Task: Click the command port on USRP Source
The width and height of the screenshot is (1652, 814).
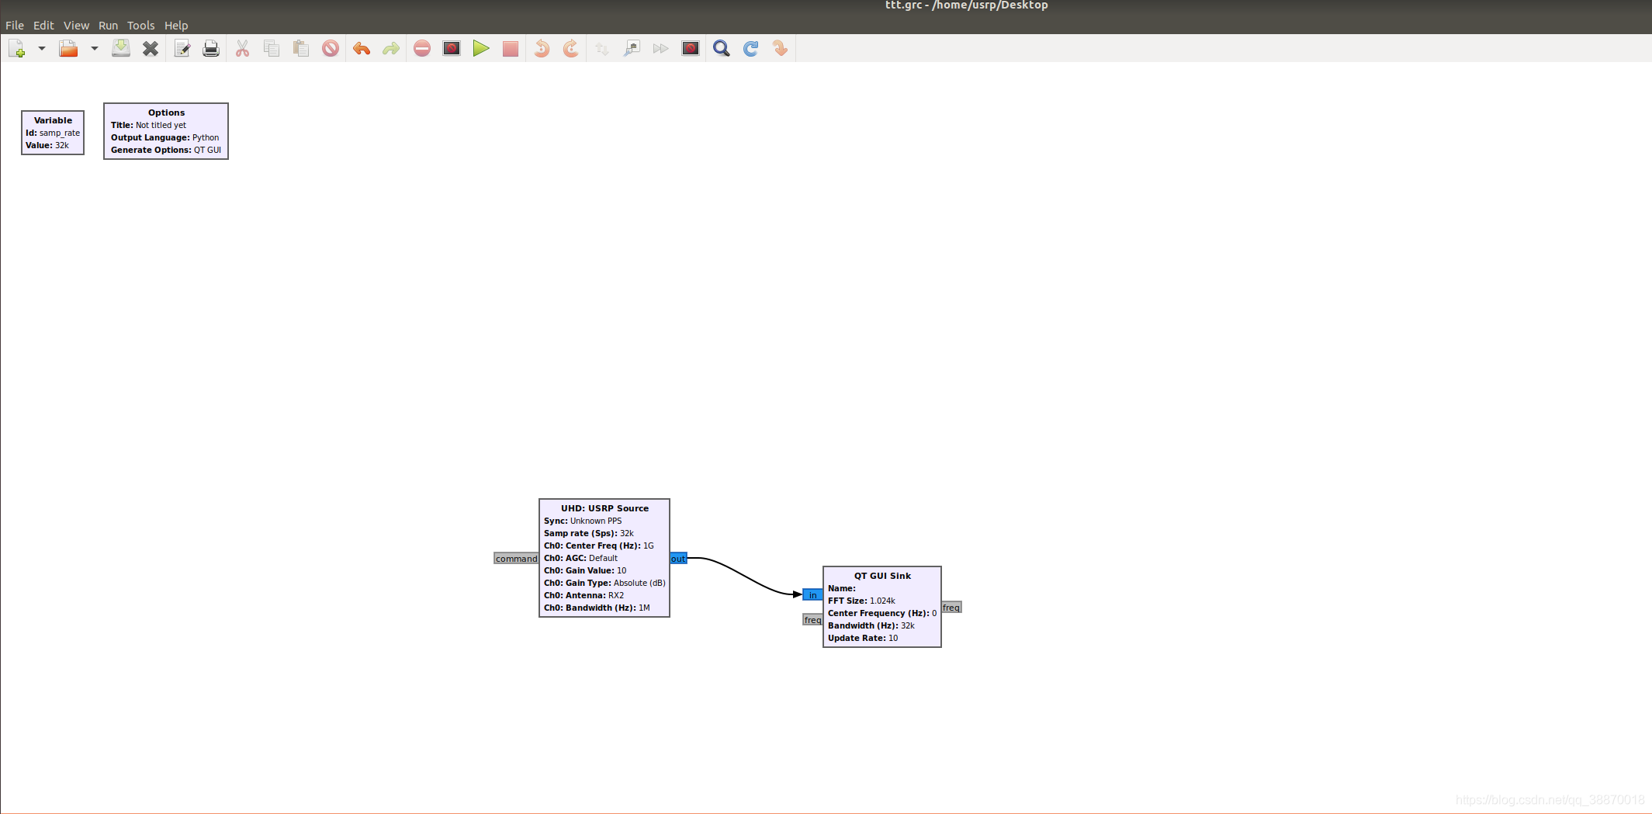Action: tap(516, 559)
